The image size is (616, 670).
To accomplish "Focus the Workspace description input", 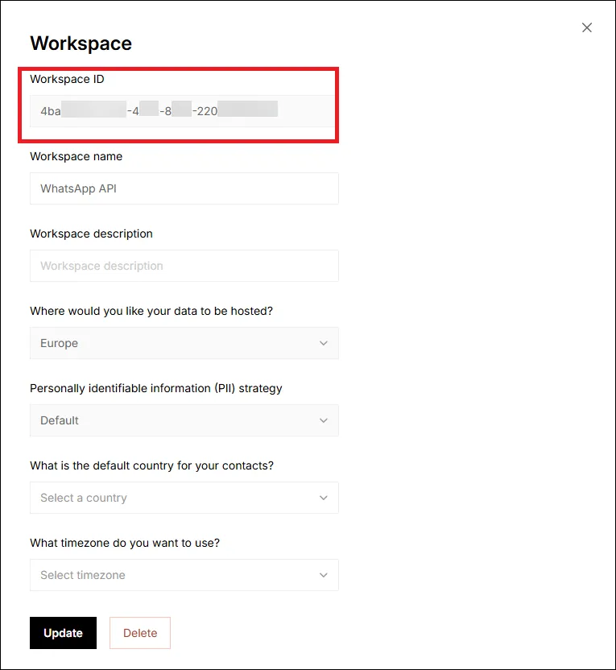I will click(184, 266).
